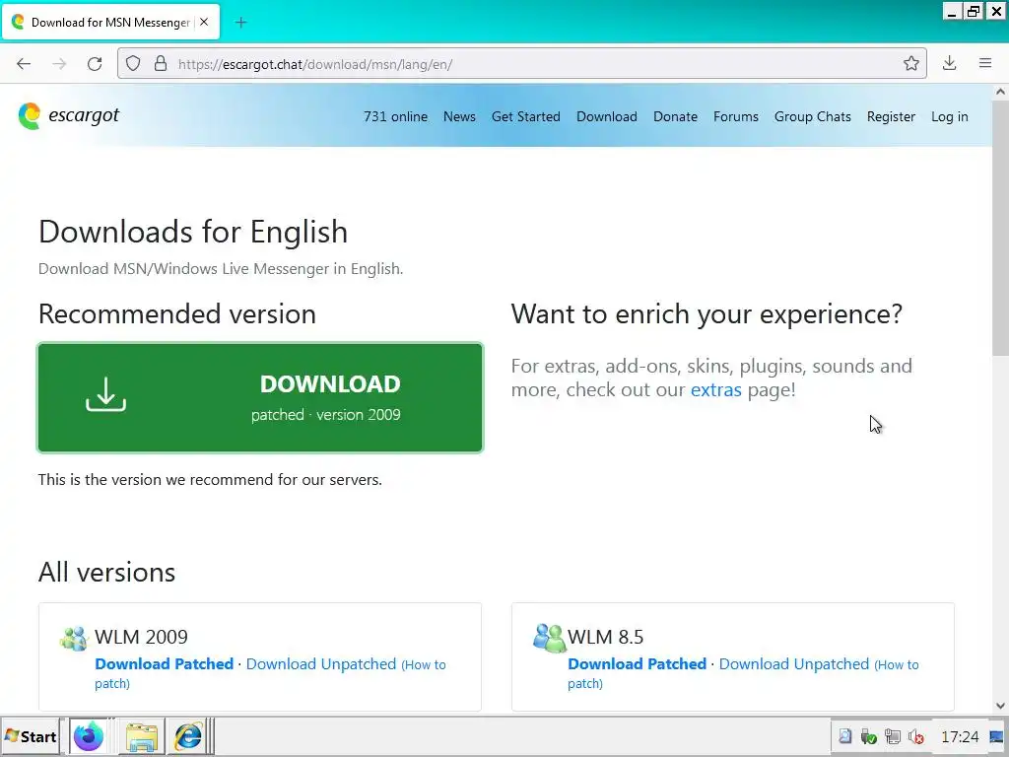Screen dimensions: 1009x757
Task: Click the URL address bar
Action: (x=522, y=64)
